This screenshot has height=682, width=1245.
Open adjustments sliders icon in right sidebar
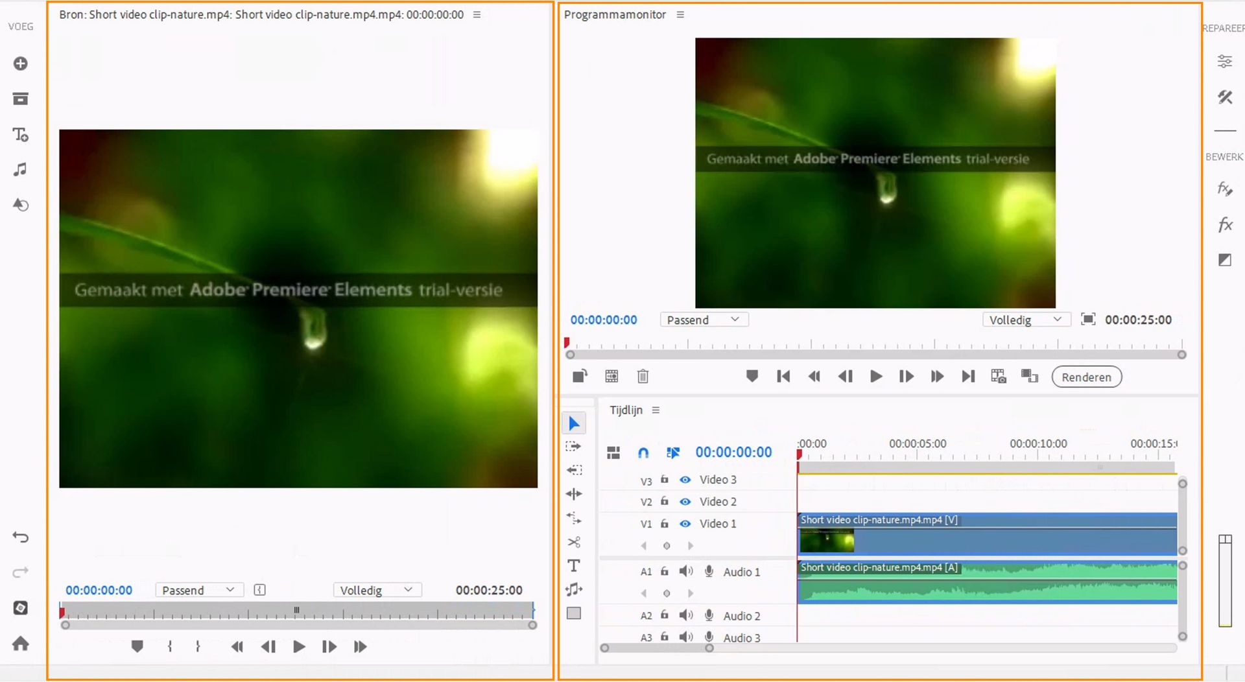1224,62
